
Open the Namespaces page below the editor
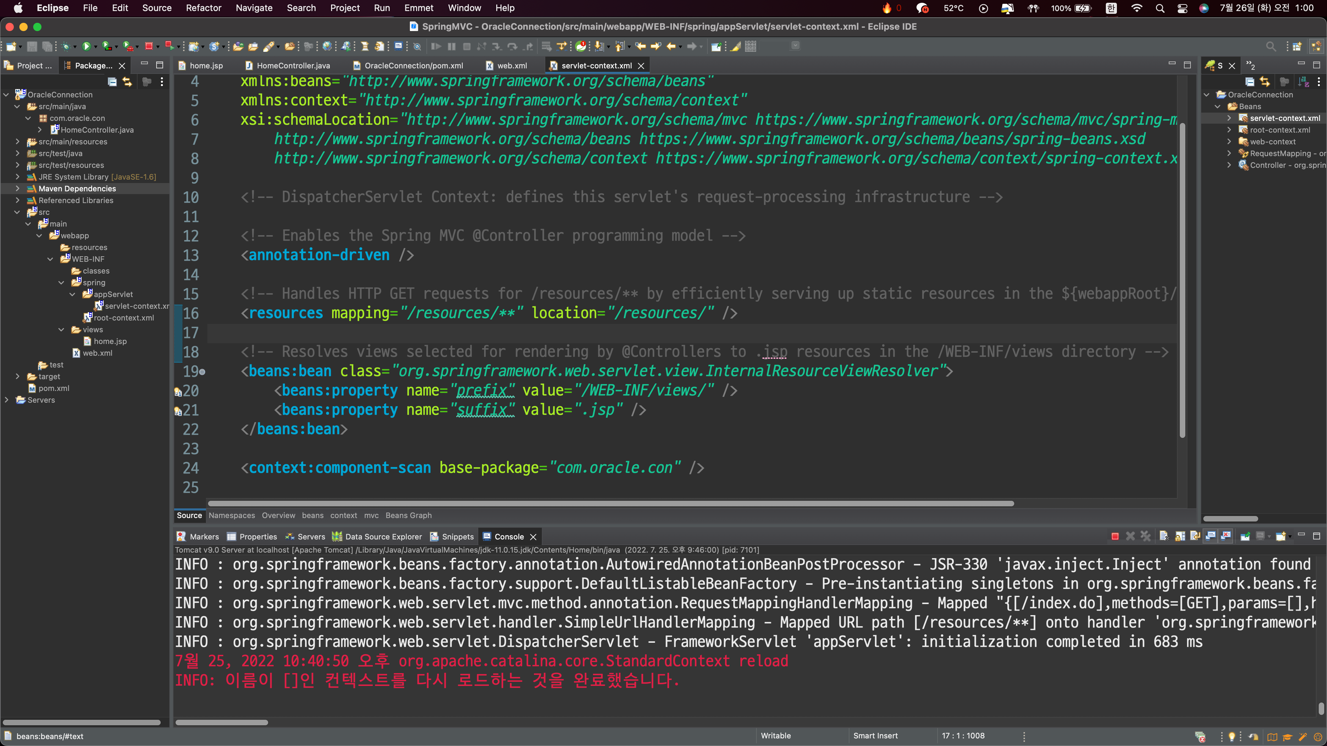pos(231,515)
